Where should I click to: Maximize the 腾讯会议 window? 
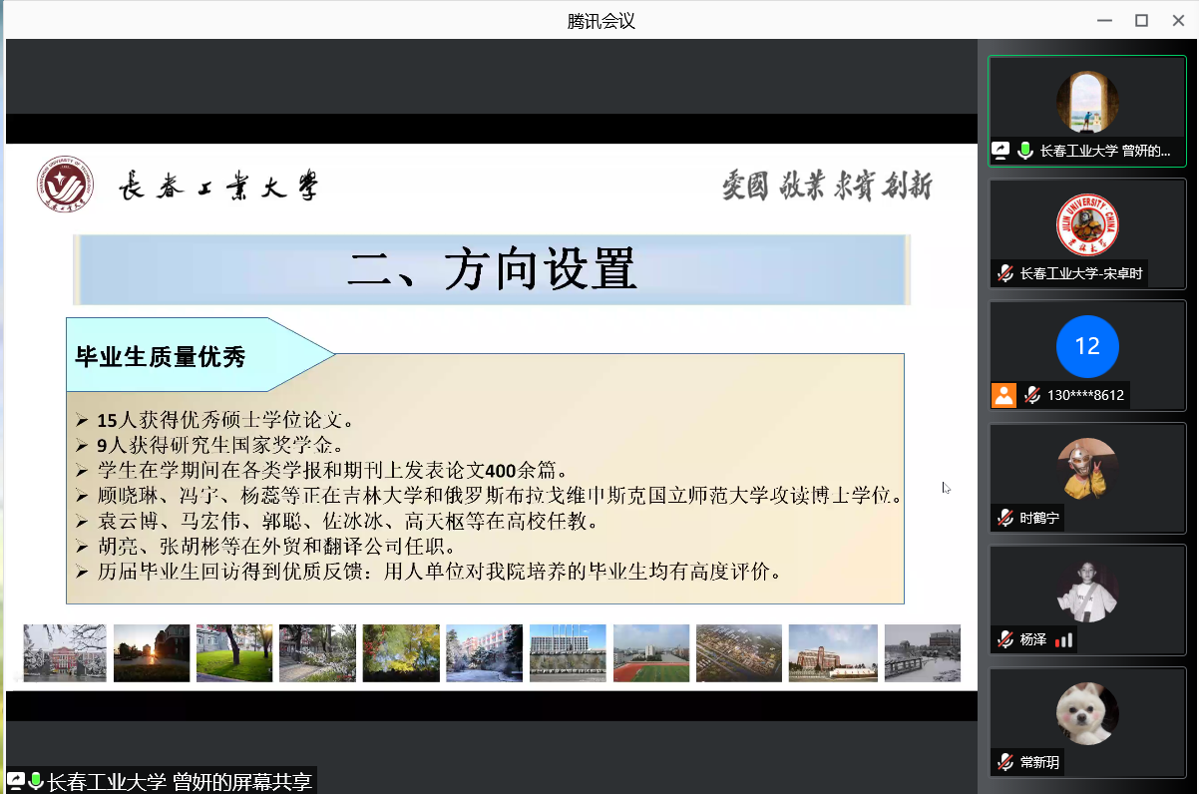point(1141,20)
